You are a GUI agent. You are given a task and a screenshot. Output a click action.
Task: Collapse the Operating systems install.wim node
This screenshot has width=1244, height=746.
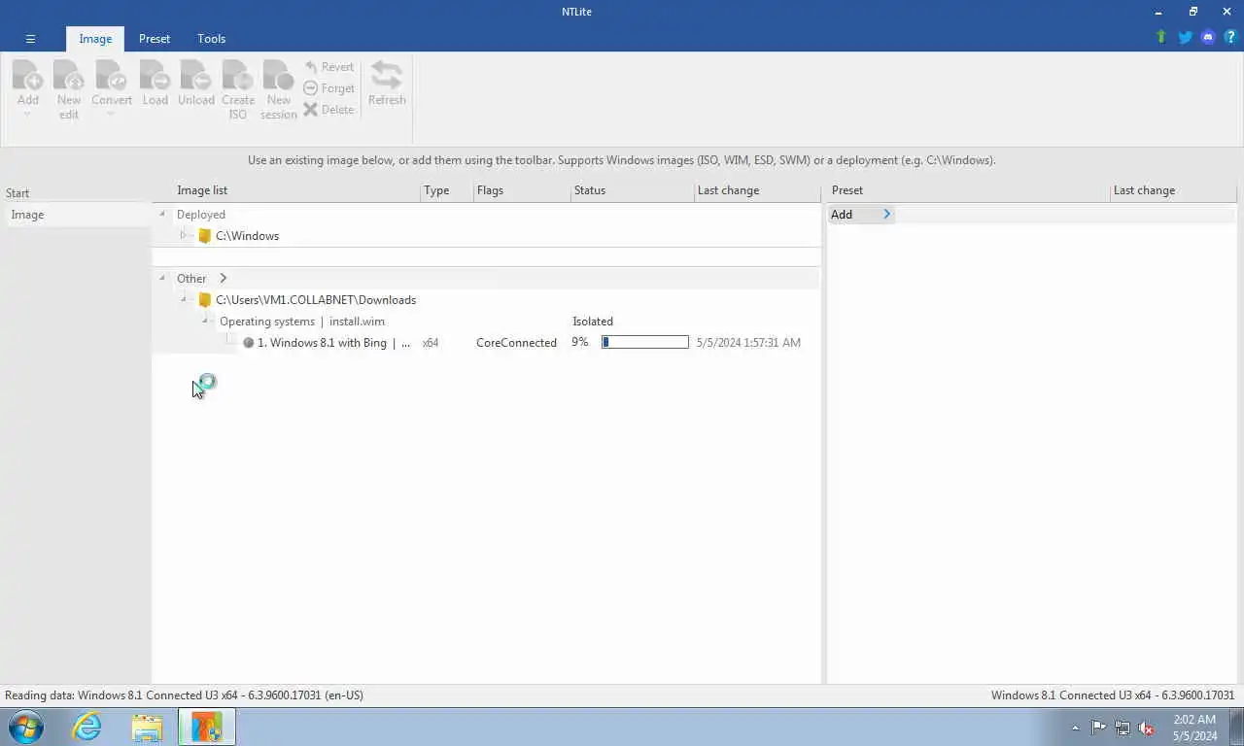point(205,321)
